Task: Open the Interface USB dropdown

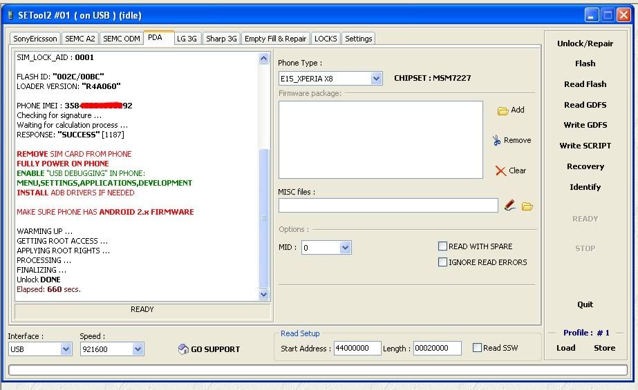Action: pyautogui.click(x=66, y=349)
